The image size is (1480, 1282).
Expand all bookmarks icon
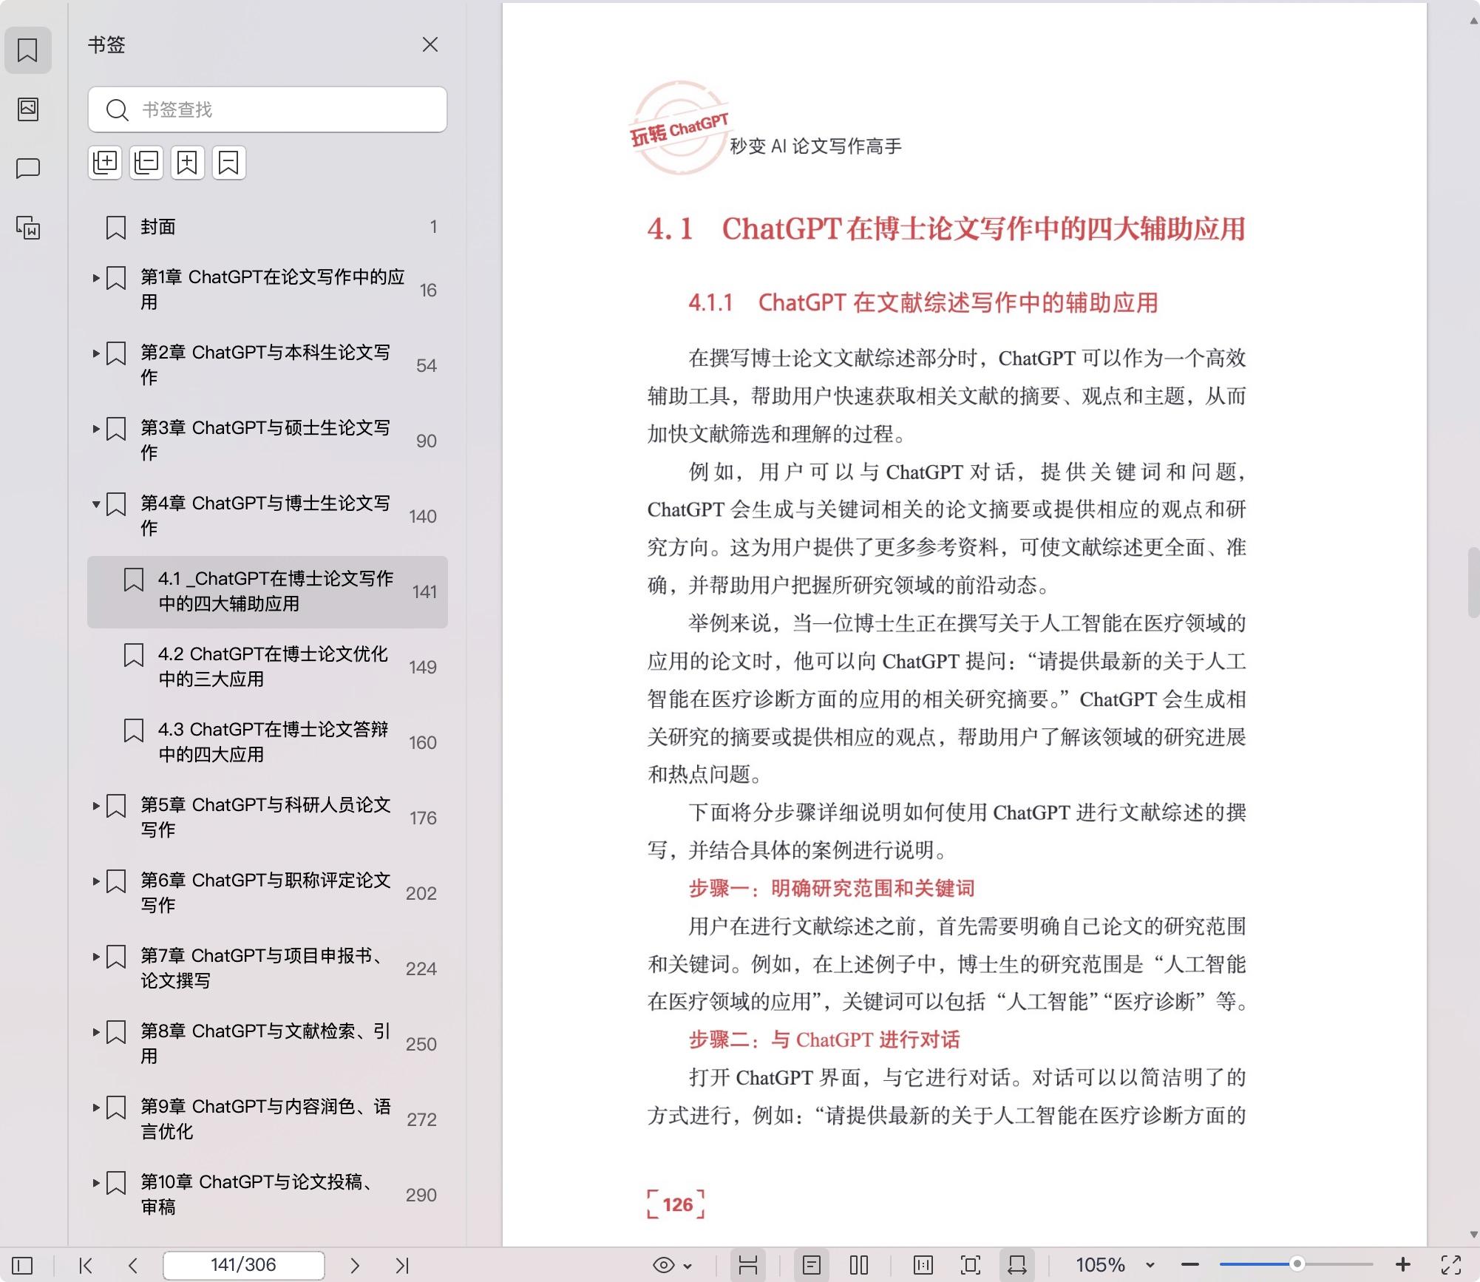(105, 163)
